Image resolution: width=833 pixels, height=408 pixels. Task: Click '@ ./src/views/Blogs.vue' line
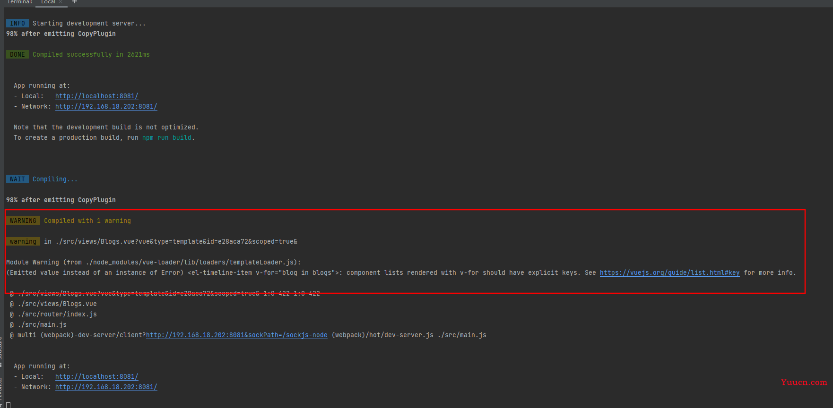click(x=53, y=304)
